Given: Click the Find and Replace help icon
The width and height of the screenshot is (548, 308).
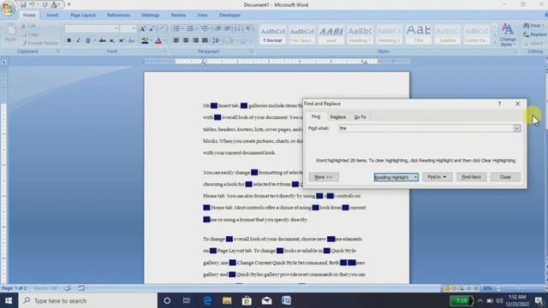Looking at the screenshot, I should pyautogui.click(x=499, y=104).
